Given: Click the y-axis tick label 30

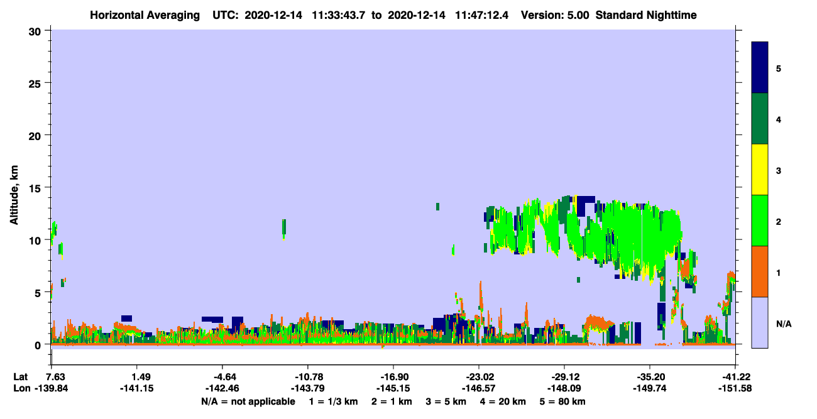Looking at the screenshot, I should (36, 31).
